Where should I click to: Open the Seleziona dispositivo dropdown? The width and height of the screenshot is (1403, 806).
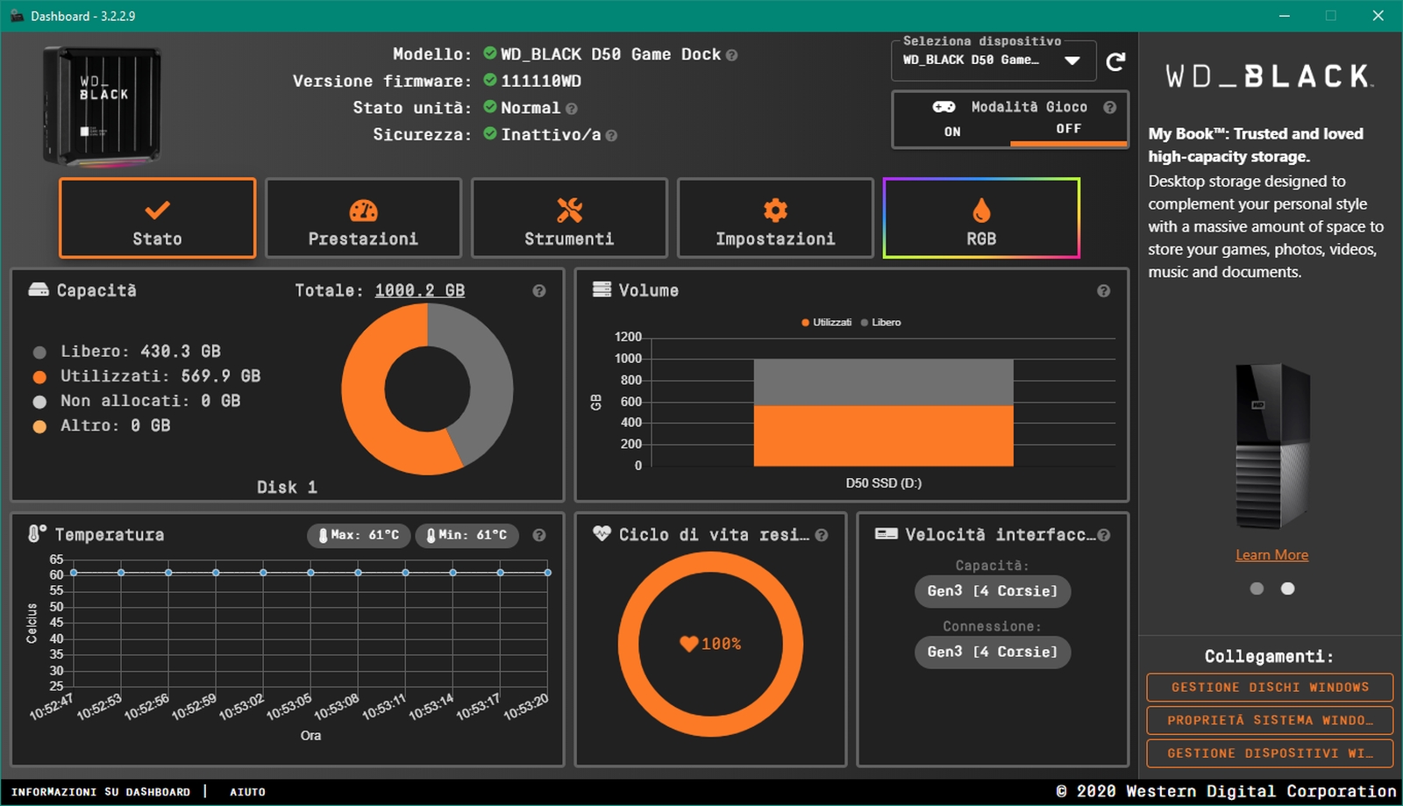pos(982,61)
